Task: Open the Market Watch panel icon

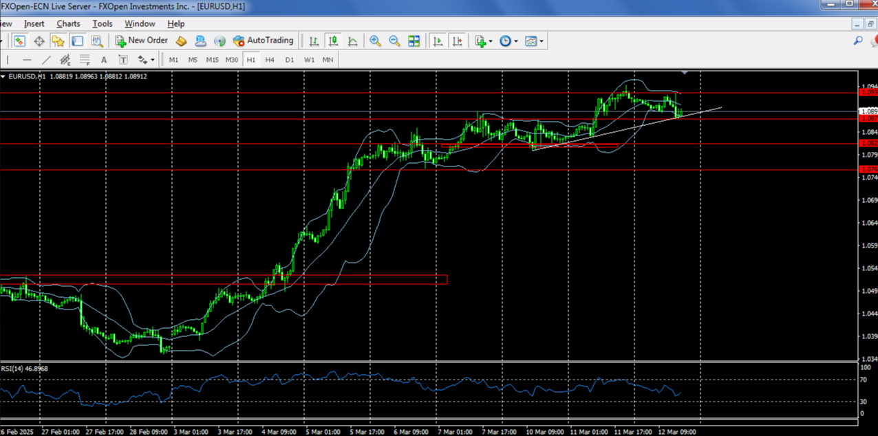Action: tap(19, 41)
